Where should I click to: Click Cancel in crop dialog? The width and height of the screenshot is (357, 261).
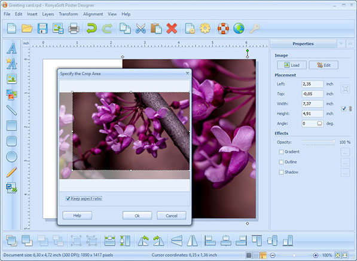(x=172, y=216)
